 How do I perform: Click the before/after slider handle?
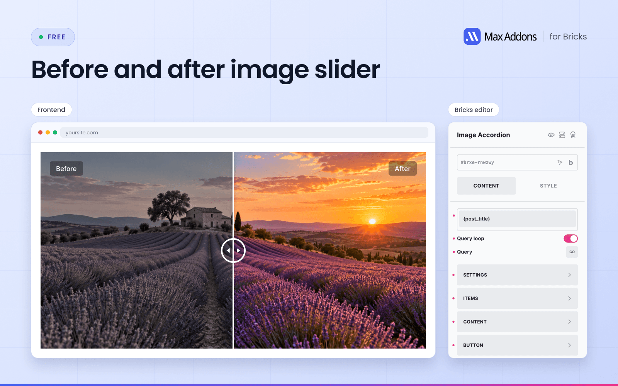click(x=233, y=251)
